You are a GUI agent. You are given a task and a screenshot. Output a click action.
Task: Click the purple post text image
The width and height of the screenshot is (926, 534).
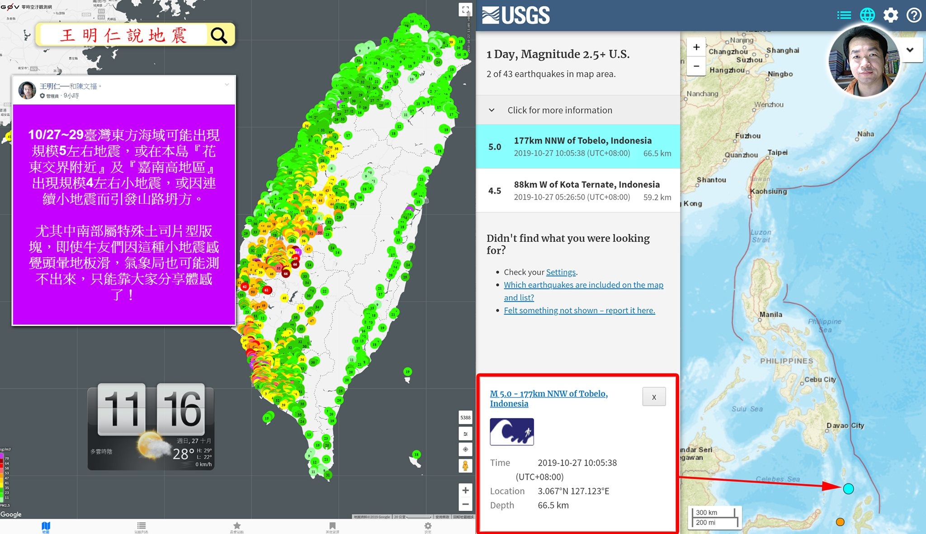click(124, 215)
